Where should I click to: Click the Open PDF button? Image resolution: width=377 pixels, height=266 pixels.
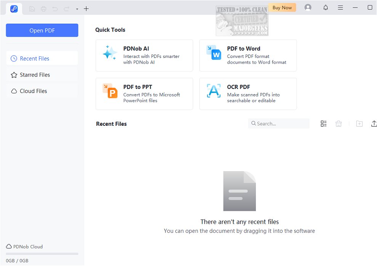tap(42, 30)
